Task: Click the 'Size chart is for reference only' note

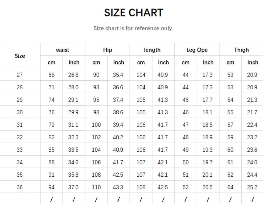Action: point(132,28)
